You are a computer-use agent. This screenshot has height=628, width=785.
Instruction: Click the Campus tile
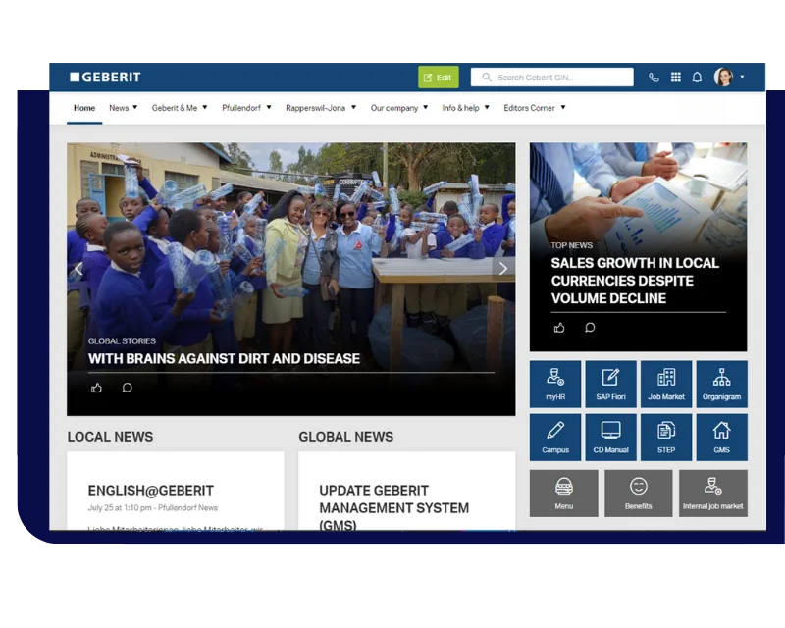pos(555,437)
